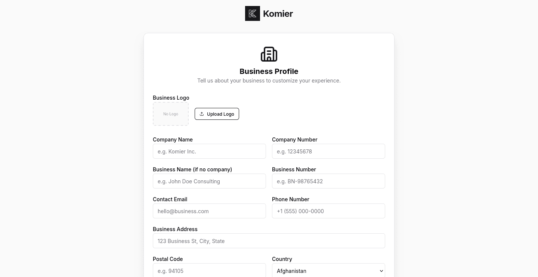The height and width of the screenshot is (277, 538).
Task: Click the upload arrow icon
Action: [202, 114]
